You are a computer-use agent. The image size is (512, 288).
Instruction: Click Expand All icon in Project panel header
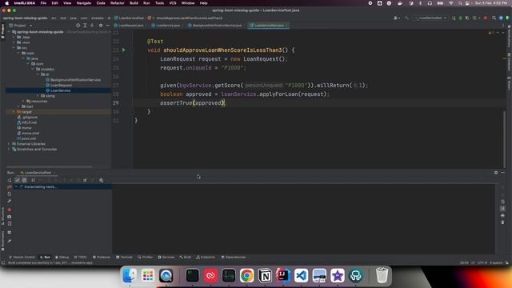(x=85, y=26)
